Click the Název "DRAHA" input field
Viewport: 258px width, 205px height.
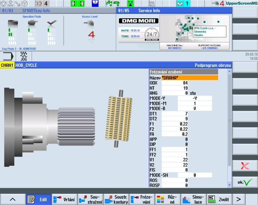pos(190,78)
